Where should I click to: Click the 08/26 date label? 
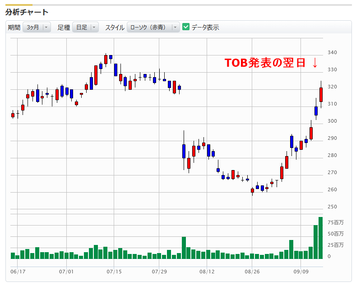tap(252, 272)
